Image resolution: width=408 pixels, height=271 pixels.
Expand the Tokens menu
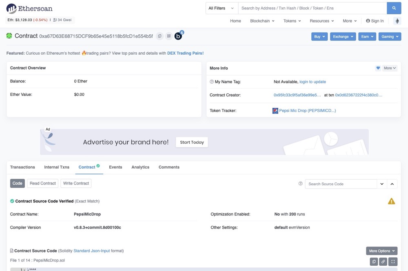tap(292, 21)
